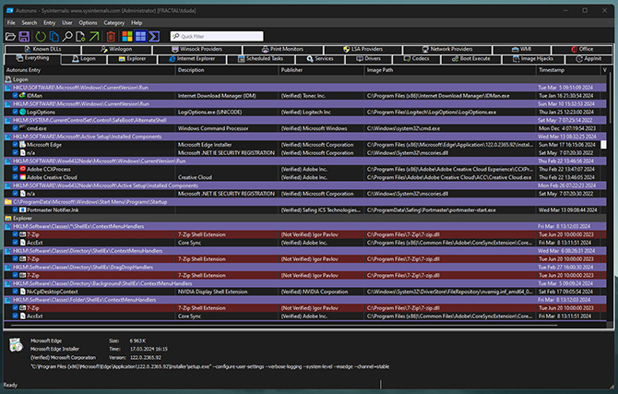Switch to the Logon tab
The height and width of the screenshot is (394, 618).
[84, 59]
